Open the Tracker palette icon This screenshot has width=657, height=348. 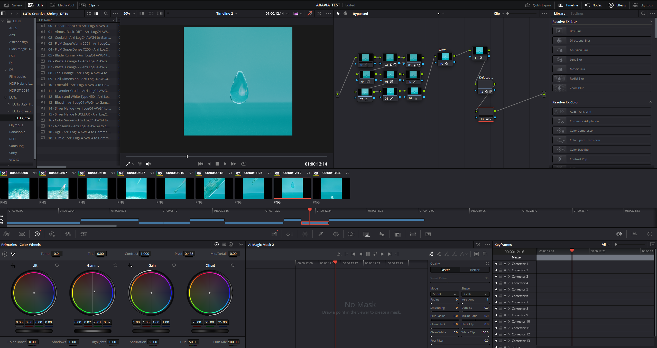[x=351, y=234]
